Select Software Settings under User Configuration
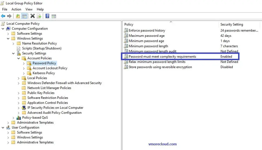Screen dimensions: 262x150 [29, 132]
